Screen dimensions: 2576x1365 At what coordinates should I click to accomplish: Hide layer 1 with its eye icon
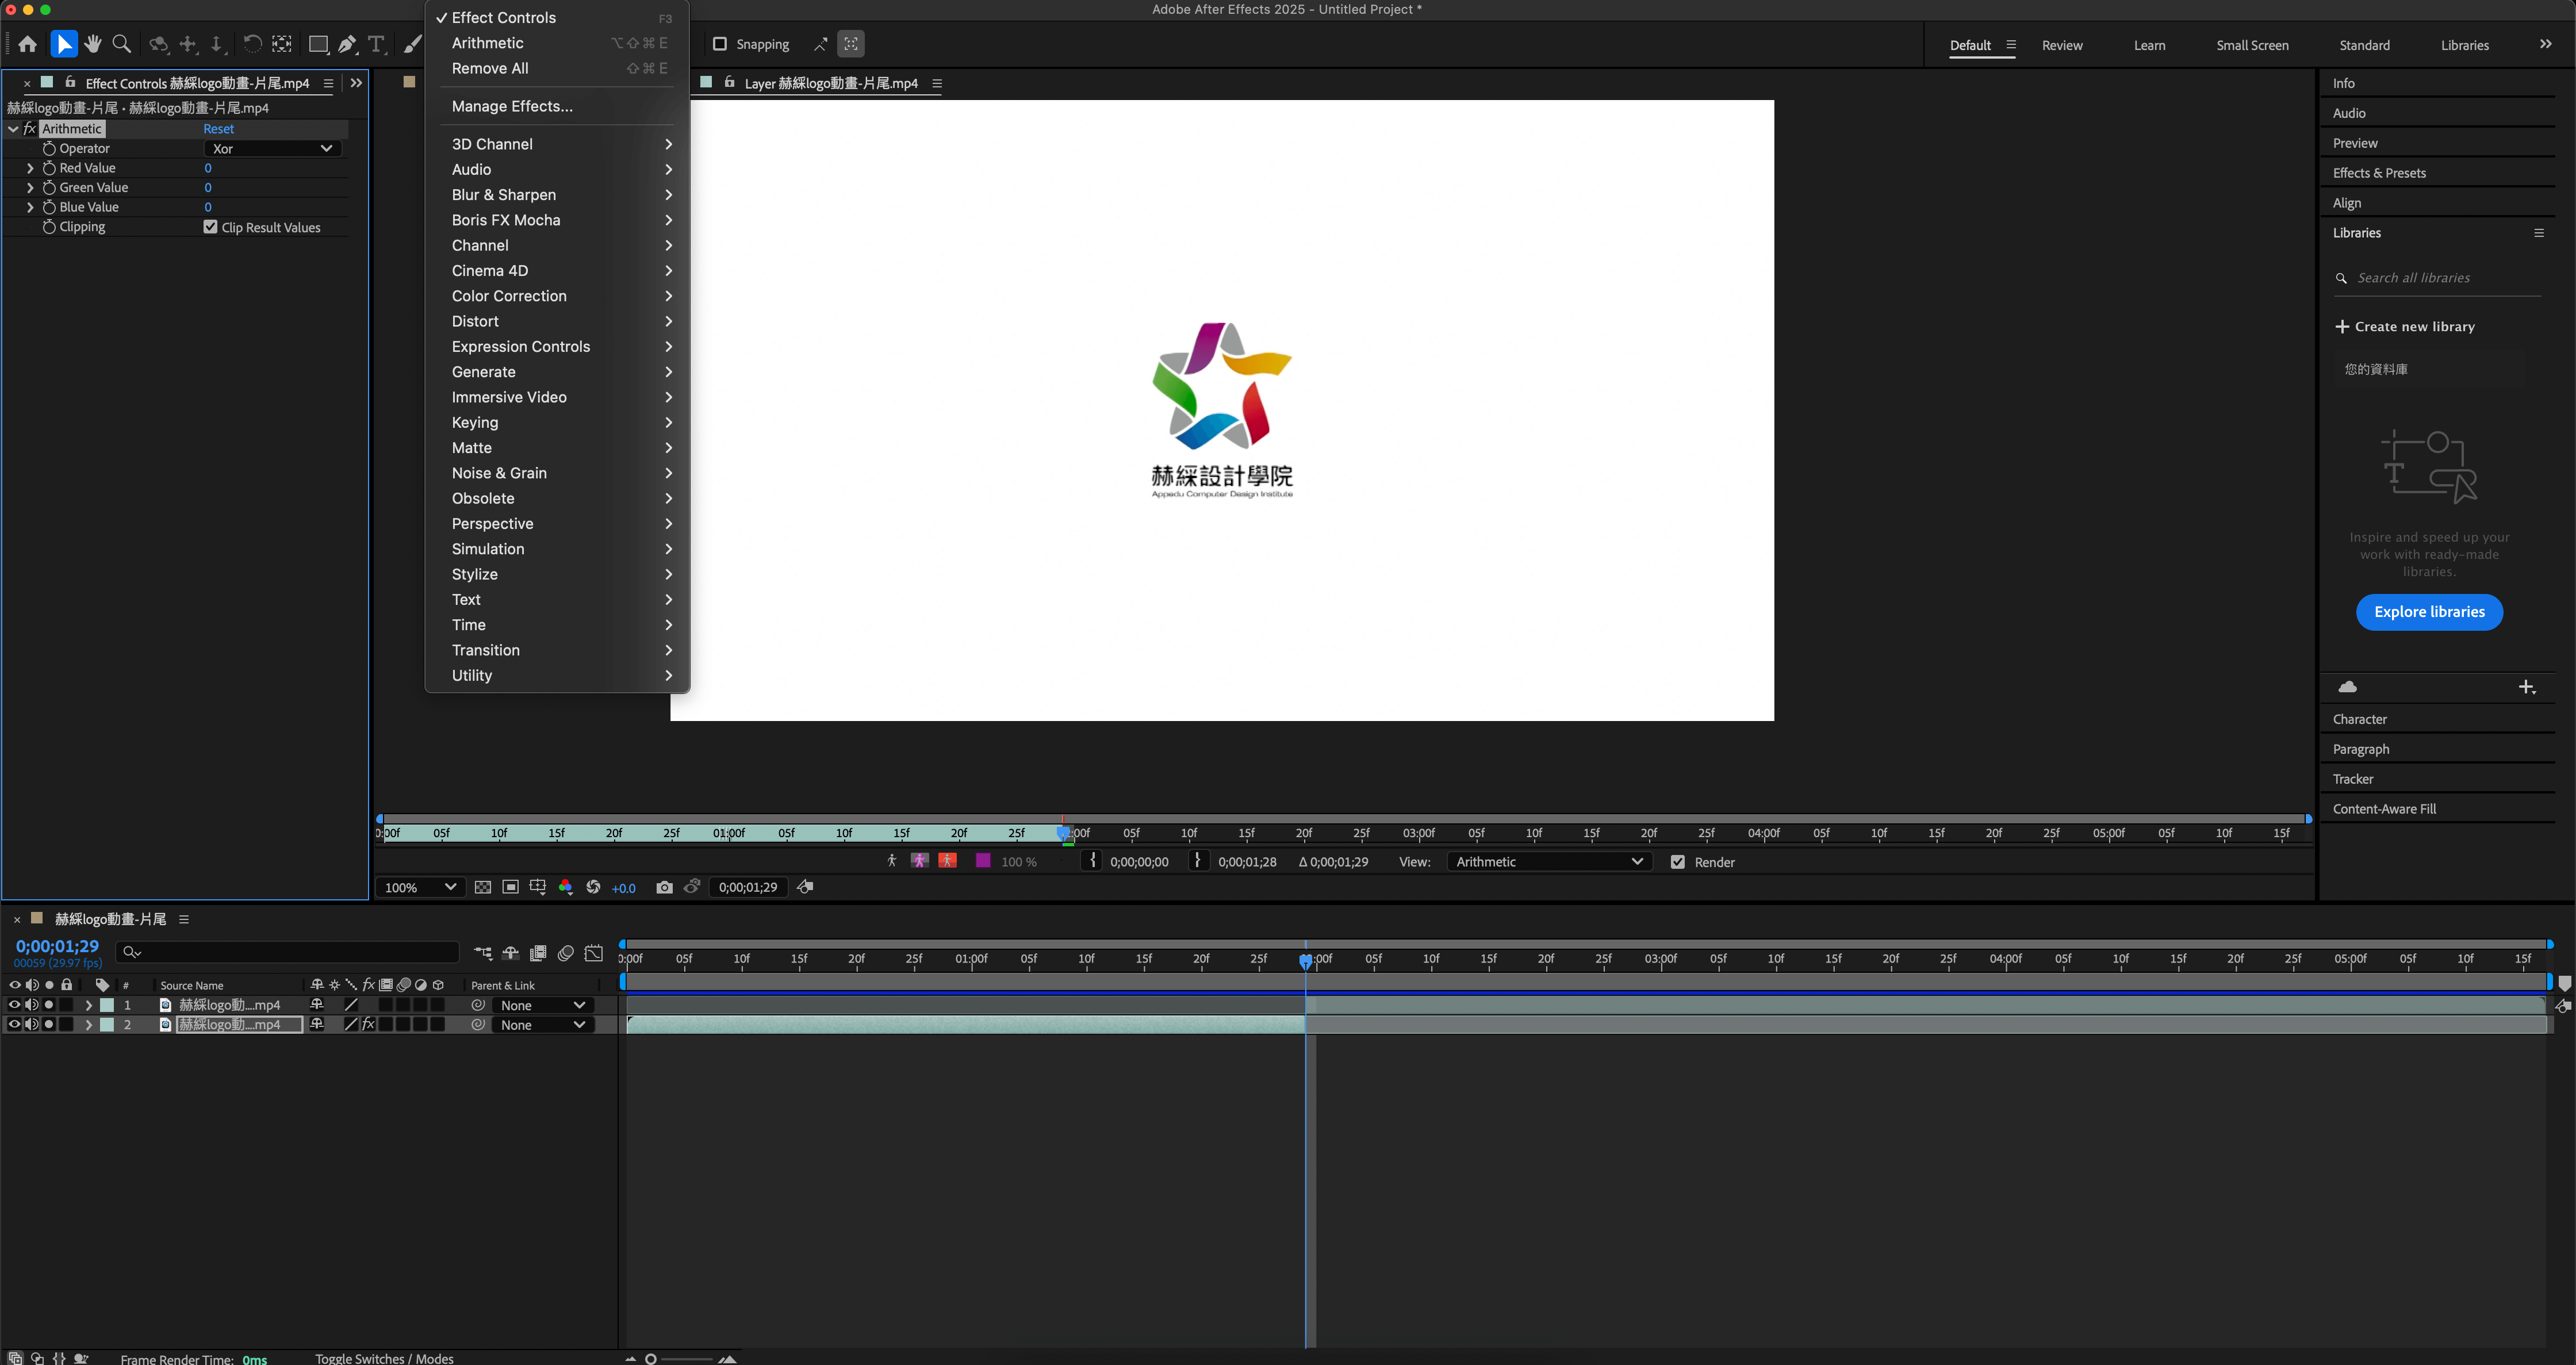tap(14, 1005)
